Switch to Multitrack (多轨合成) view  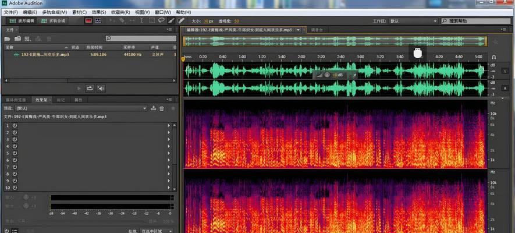[x=53, y=21]
